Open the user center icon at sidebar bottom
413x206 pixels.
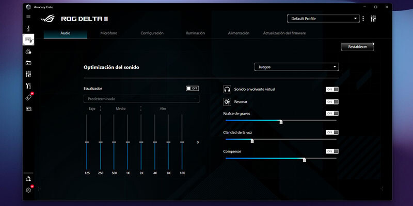[28, 179]
